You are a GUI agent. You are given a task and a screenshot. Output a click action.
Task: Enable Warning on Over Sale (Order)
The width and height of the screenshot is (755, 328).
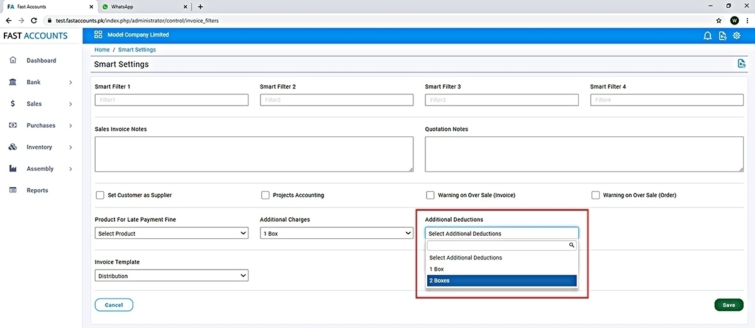[x=596, y=195]
